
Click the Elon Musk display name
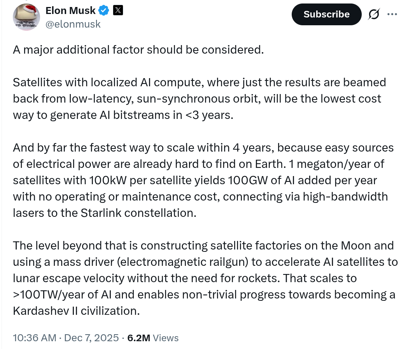click(x=70, y=11)
